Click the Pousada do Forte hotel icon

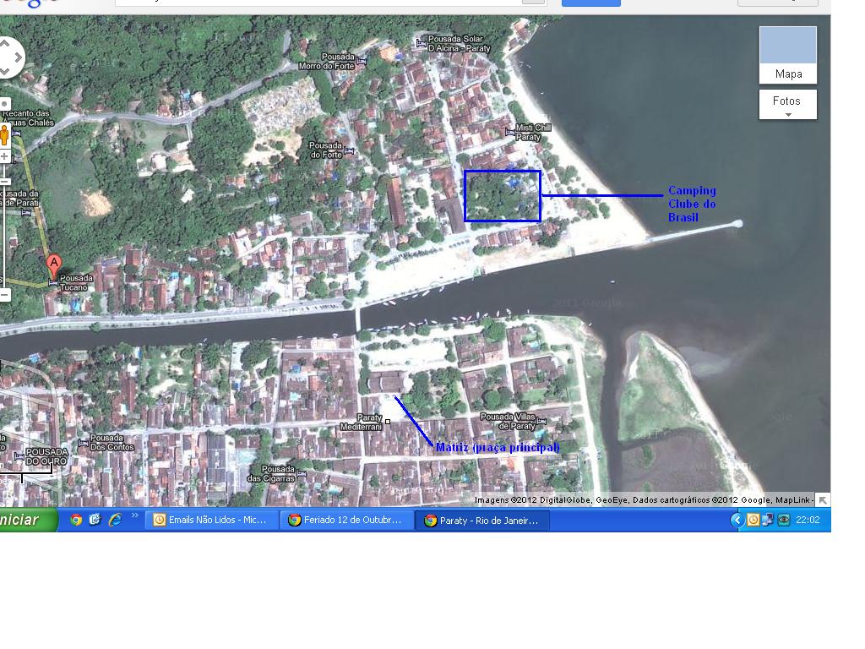349,150
